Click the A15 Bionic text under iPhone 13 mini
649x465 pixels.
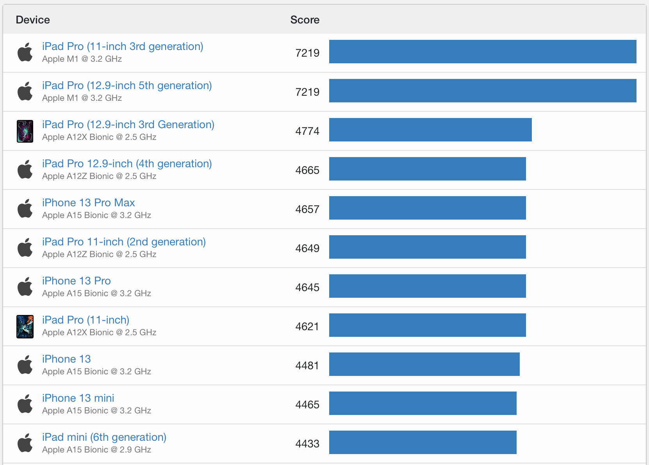96,411
